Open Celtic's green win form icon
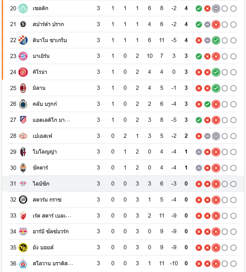246x272 pixels. (199, 8)
